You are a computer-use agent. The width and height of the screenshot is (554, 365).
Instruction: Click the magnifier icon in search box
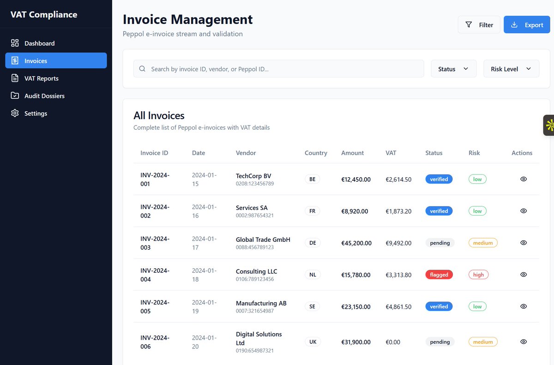pos(142,69)
